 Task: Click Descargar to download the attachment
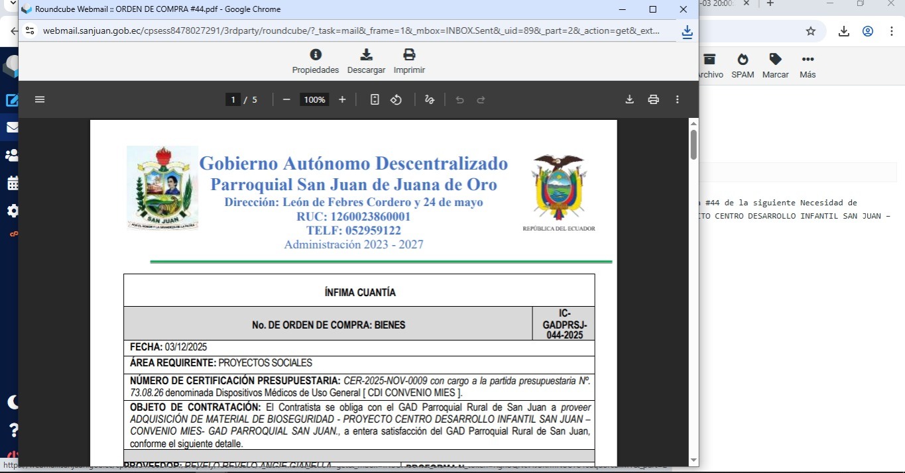[366, 61]
